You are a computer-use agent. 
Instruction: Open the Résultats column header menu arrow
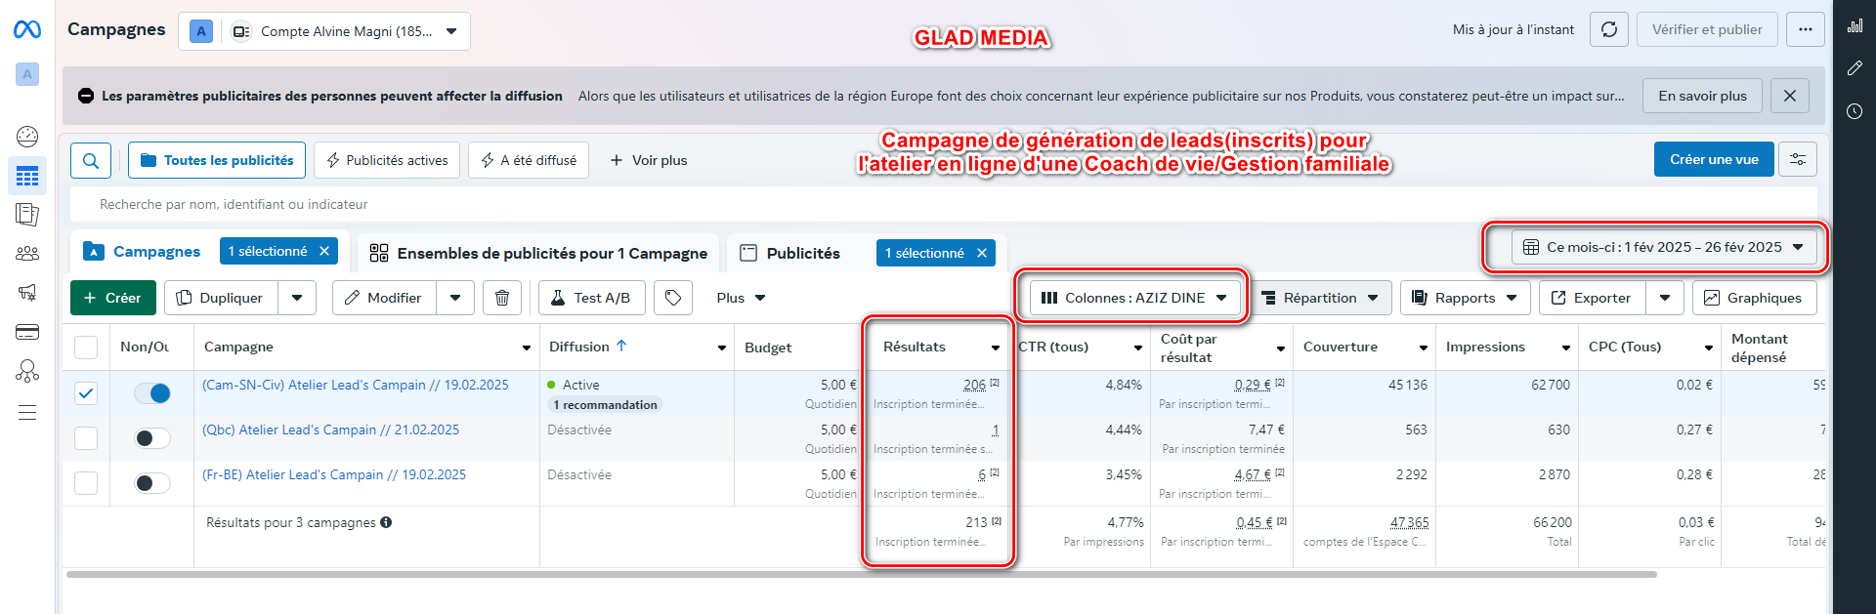pyautogui.click(x=996, y=348)
